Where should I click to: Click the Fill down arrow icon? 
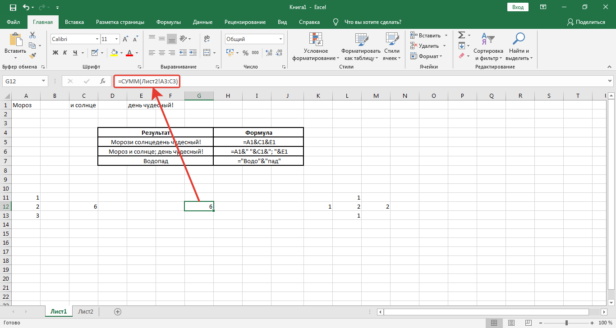[461, 46]
